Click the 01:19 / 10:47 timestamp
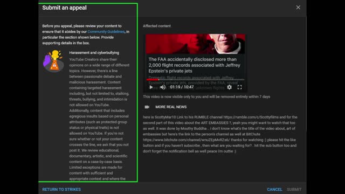345x194 pixels. click(182, 87)
